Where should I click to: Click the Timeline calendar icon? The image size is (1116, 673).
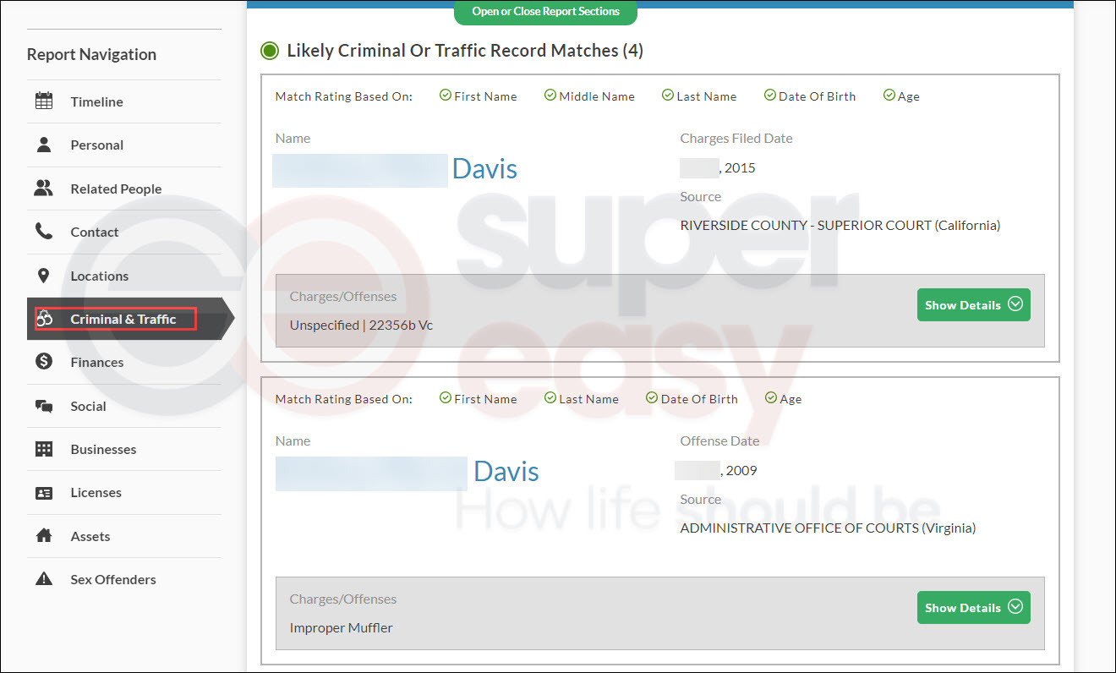pyautogui.click(x=44, y=101)
